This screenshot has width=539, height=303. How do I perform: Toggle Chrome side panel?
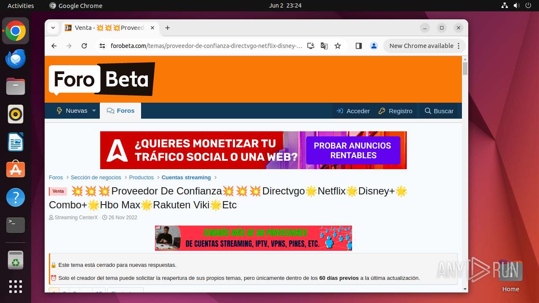pyautogui.click(x=359, y=46)
